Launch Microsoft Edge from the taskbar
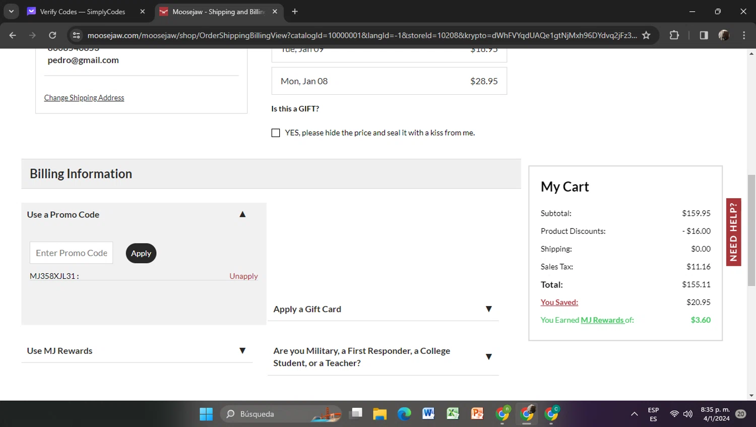756x427 pixels. pyautogui.click(x=404, y=414)
